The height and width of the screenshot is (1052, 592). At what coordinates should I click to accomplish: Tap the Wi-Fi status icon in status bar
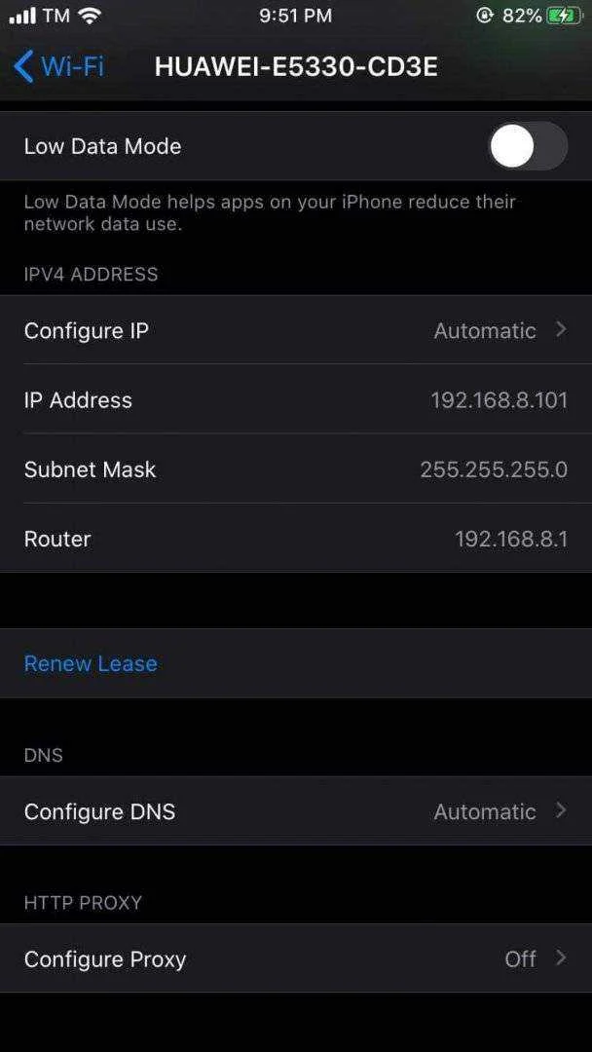89,17
